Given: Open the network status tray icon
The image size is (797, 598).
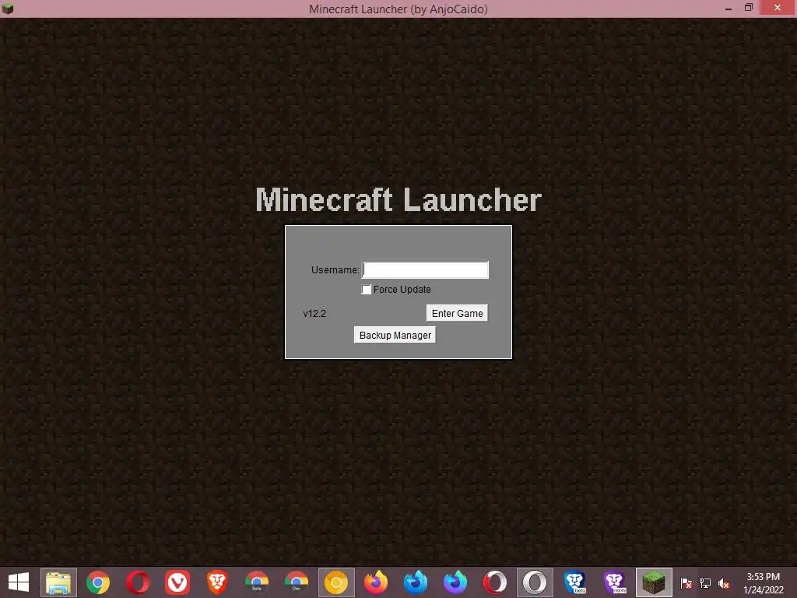Looking at the screenshot, I should (x=705, y=583).
